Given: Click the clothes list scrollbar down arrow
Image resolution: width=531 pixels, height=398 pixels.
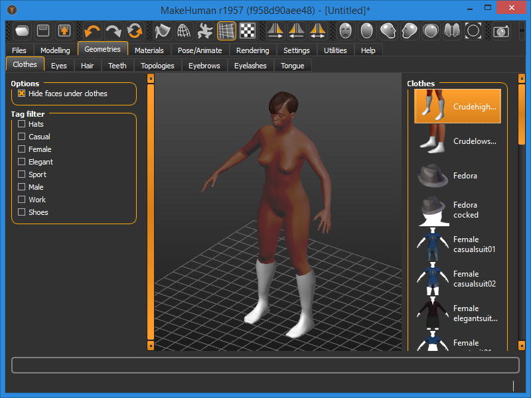Looking at the screenshot, I should point(522,346).
